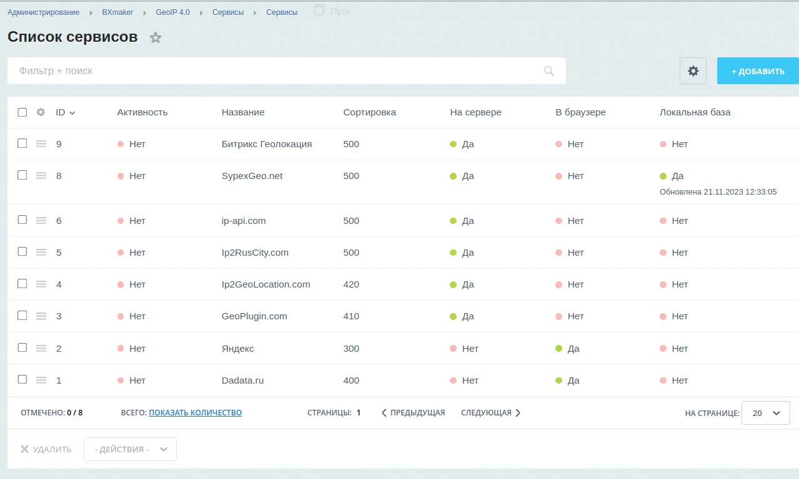Screen dimensions: 799x479
Task: Open the row menu for Dadata.ru
Action: tap(41, 380)
